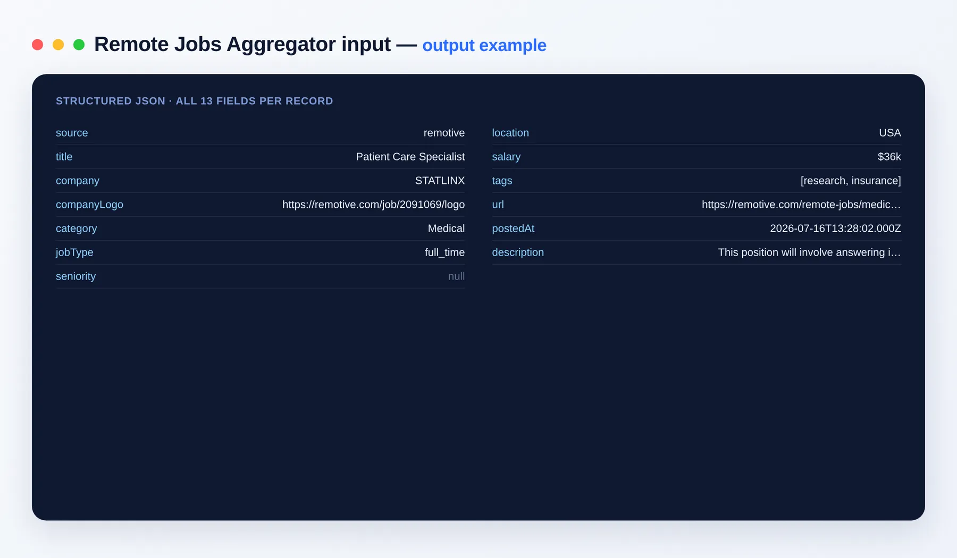Click the '$36k' salary value
957x558 pixels.
click(889, 157)
